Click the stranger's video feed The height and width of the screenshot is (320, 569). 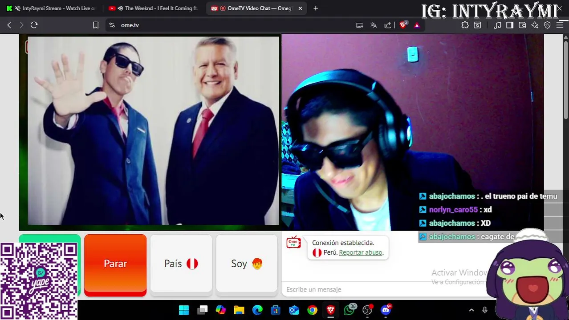point(150,132)
